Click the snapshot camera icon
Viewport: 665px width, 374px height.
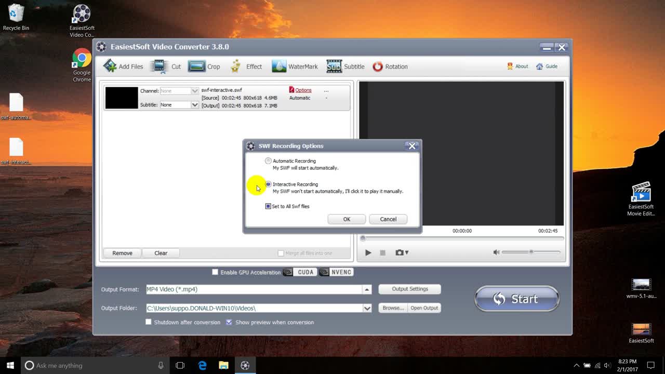pyautogui.click(x=399, y=252)
